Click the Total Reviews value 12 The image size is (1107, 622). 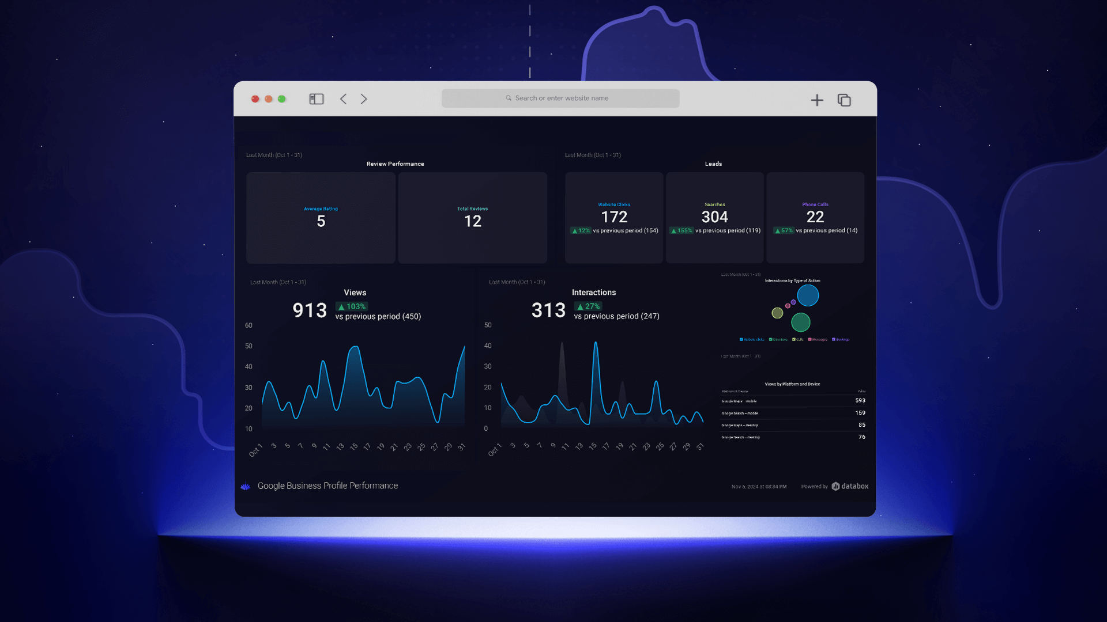[x=473, y=221]
